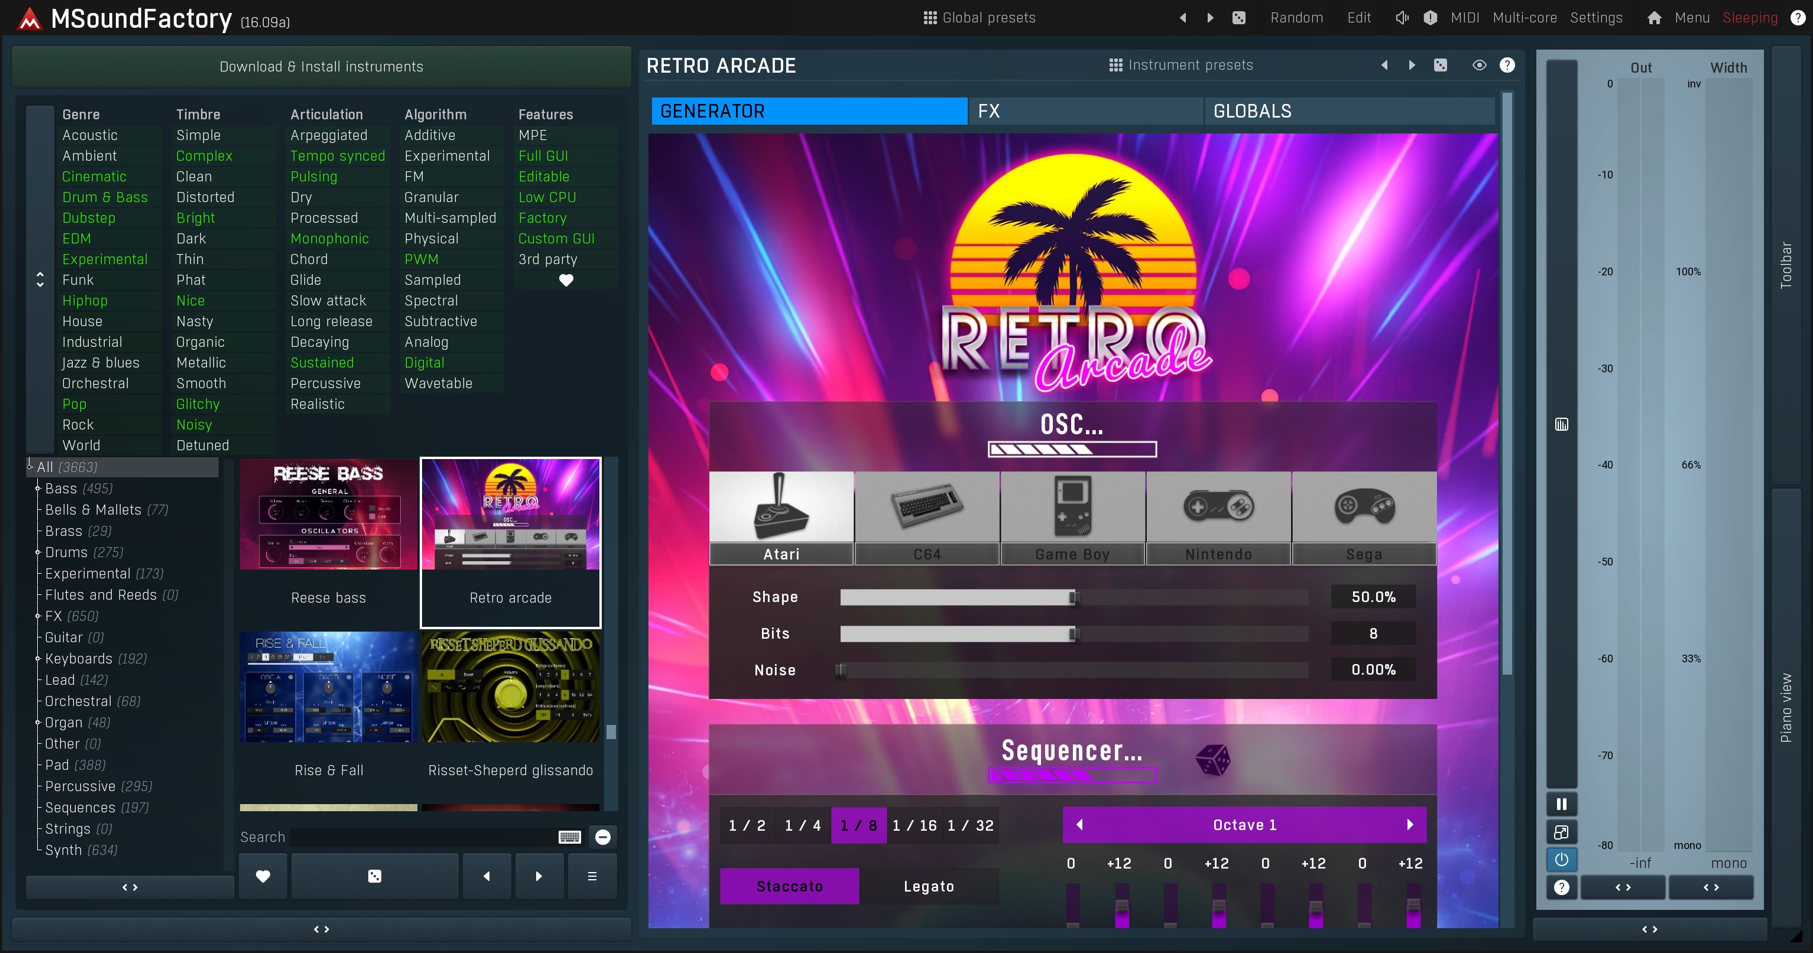
Task: Click the Octave 1 right arrow
Action: click(x=1410, y=825)
